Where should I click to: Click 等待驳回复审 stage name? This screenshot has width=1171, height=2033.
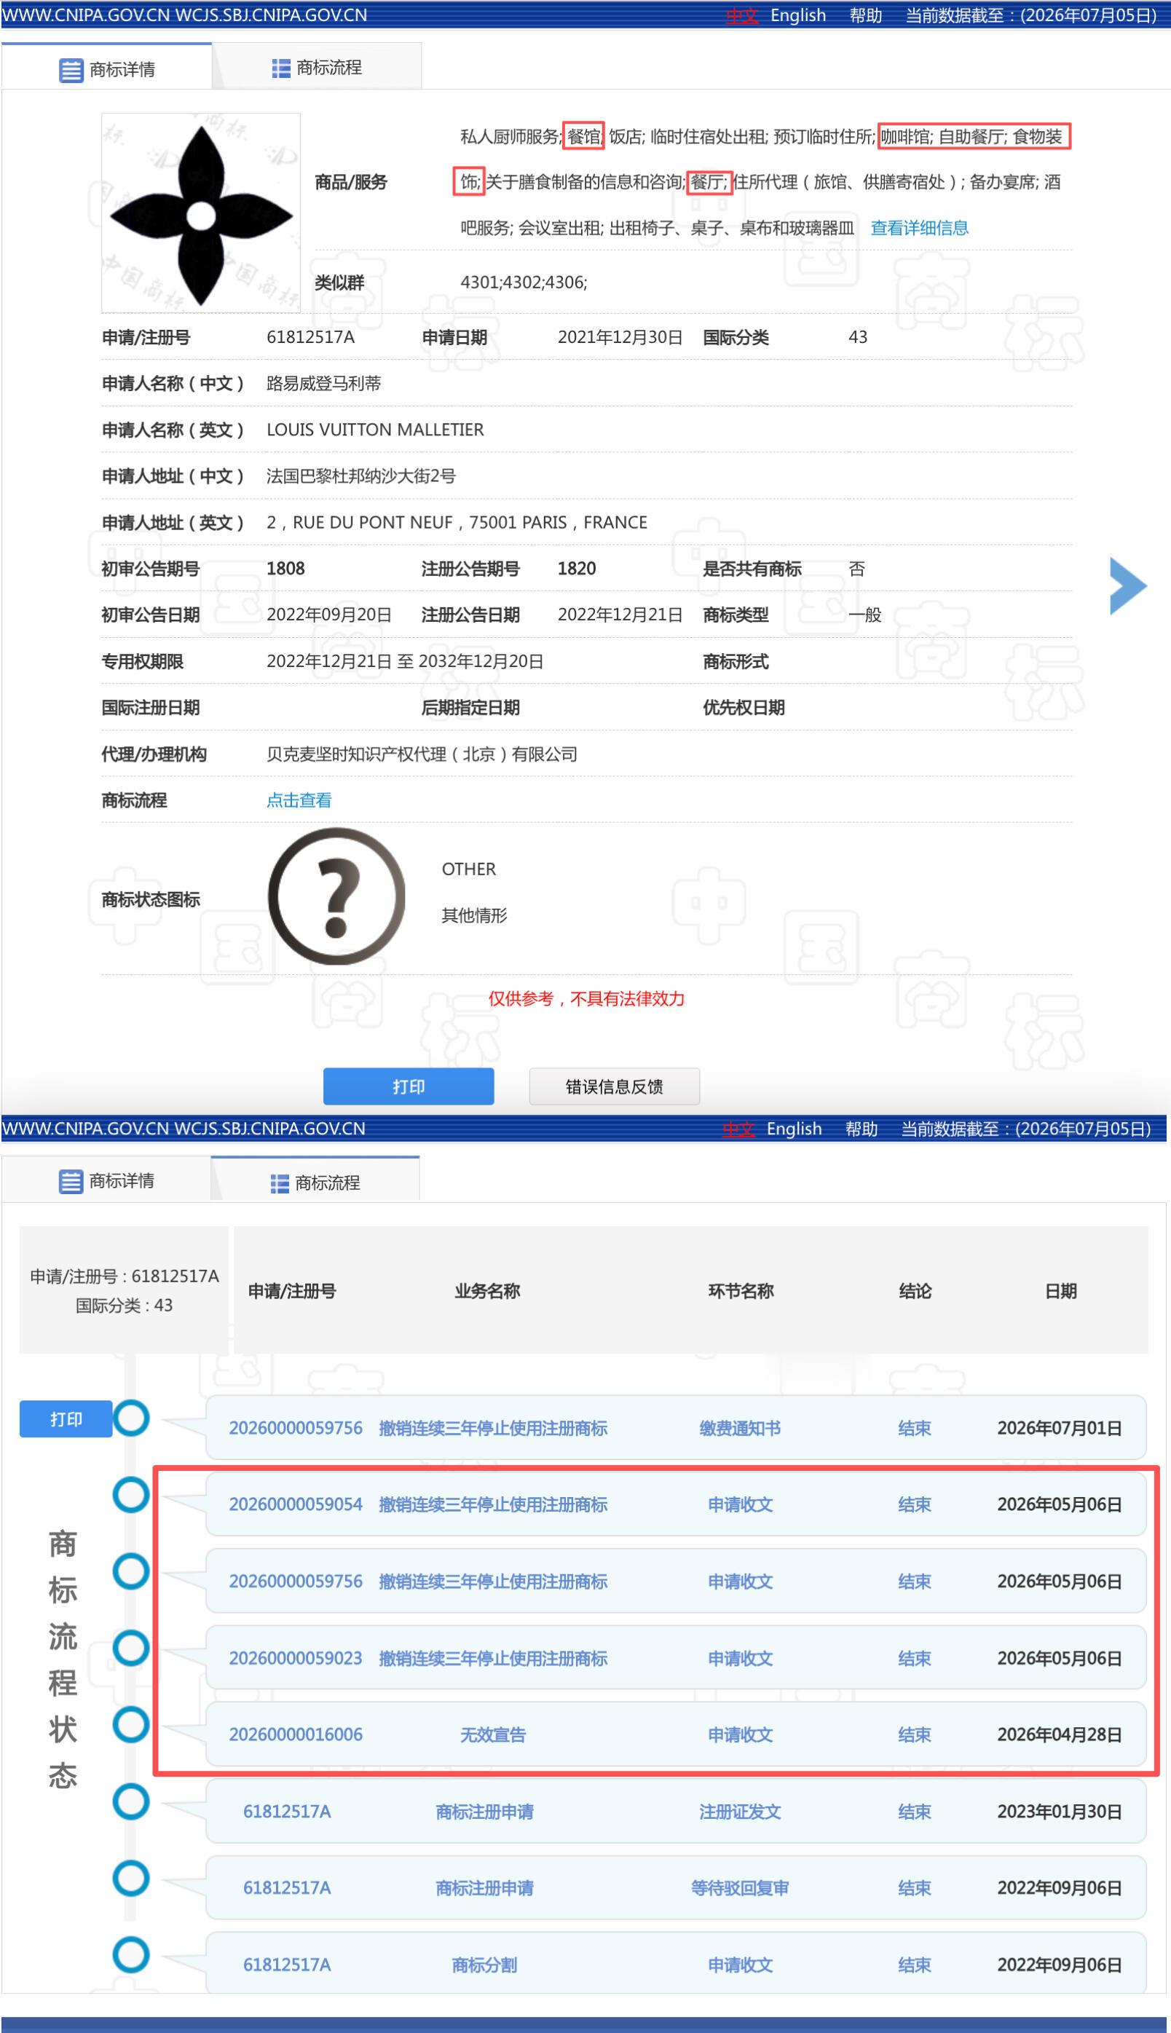click(740, 1887)
